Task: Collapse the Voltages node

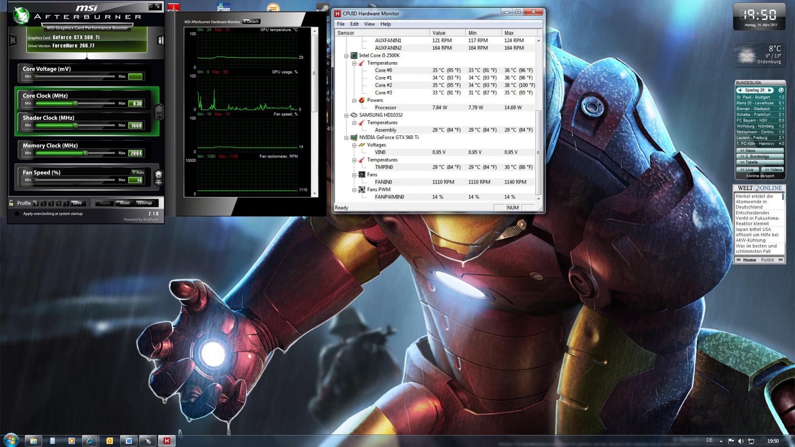Action: [354, 145]
